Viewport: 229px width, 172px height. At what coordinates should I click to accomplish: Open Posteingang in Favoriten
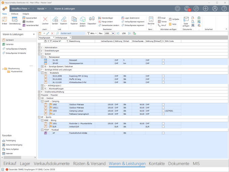pos(11,140)
